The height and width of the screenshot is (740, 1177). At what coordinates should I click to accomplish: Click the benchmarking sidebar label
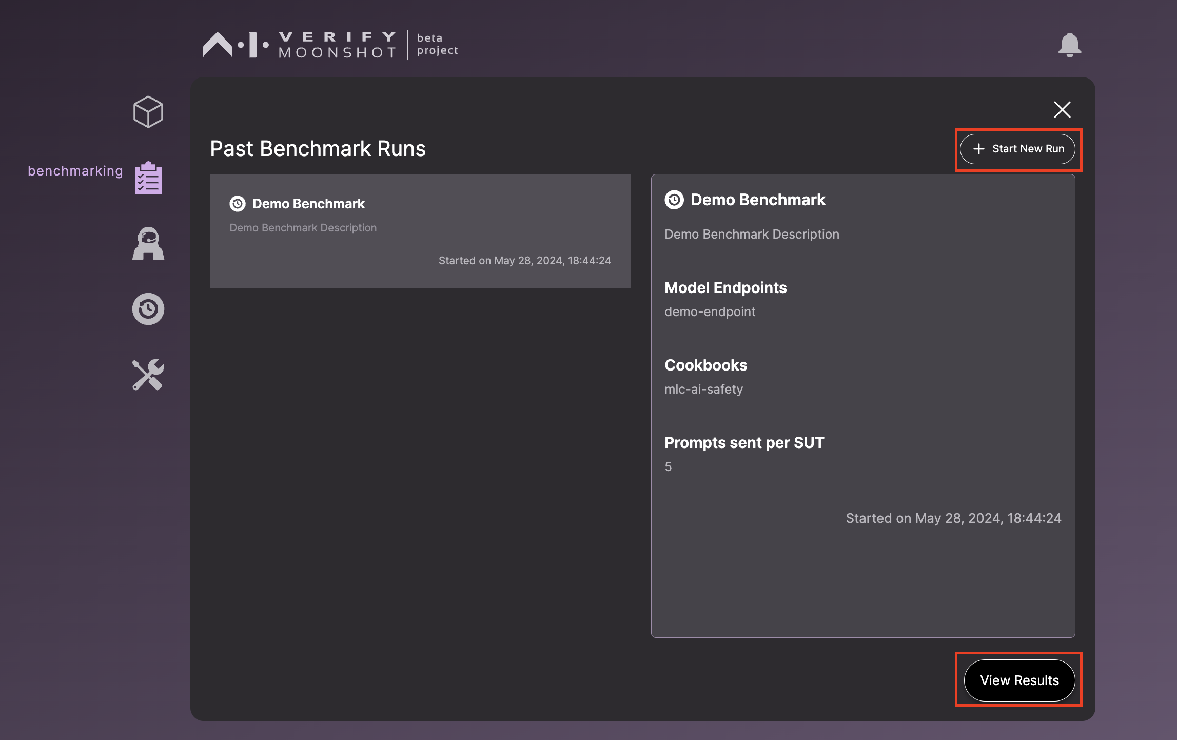click(x=75, y=171)
